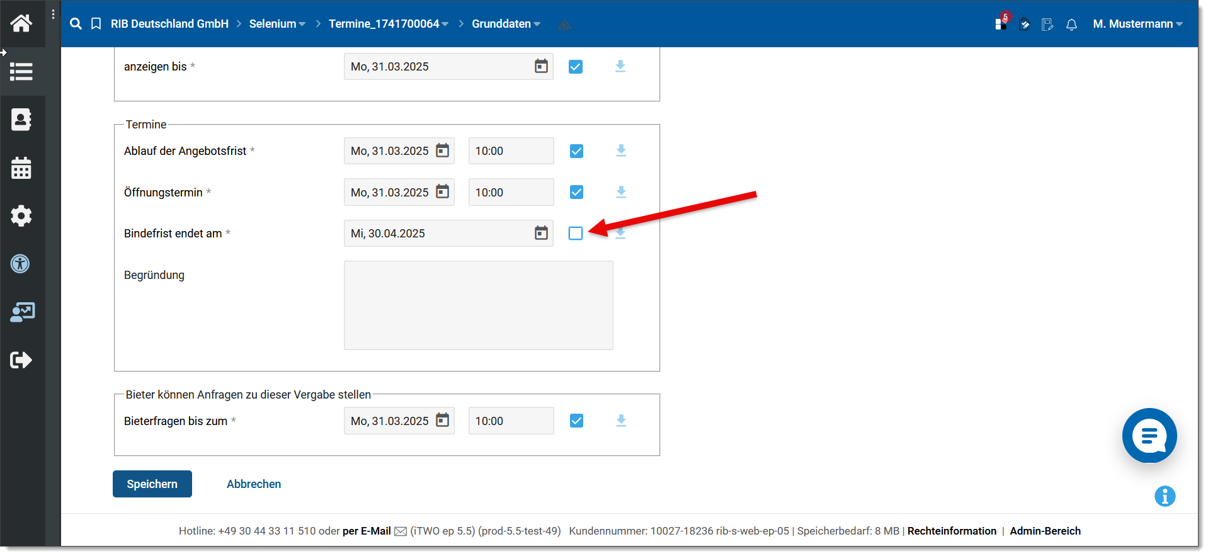This screenshot has height=556, width=1208.
Task: Open settings gear in sidebar
Action: [x=21, y=216]
